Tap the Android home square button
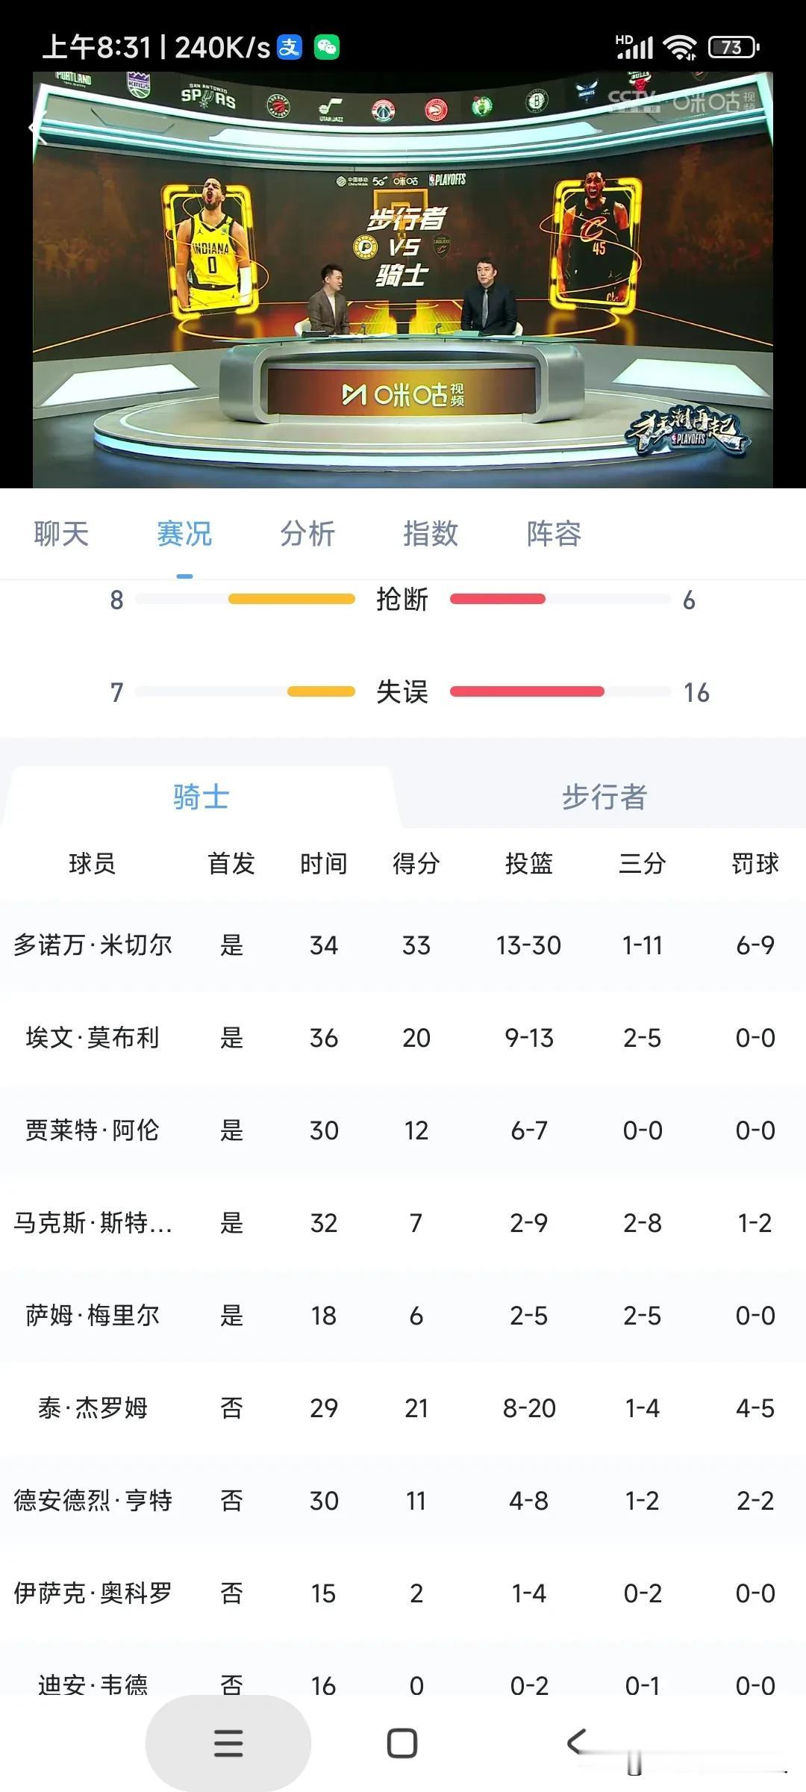 coord(402,1743)
